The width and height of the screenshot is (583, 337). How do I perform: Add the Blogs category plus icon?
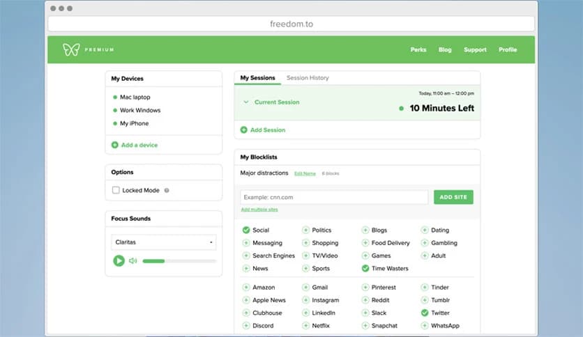tap(365, 230)
